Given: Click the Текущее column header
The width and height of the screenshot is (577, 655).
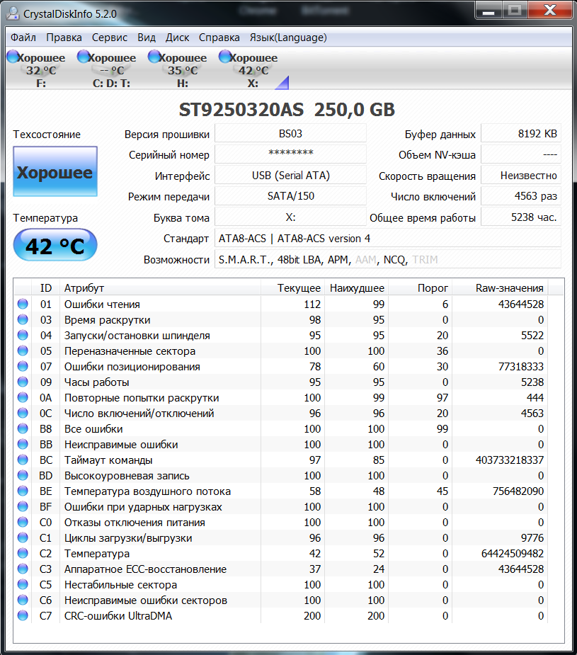Looking at the screenshot, I should (x=293, y=287).
